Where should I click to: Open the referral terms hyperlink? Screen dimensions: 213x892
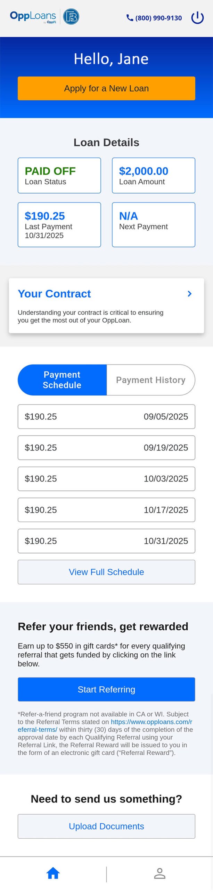coord(151,722)
